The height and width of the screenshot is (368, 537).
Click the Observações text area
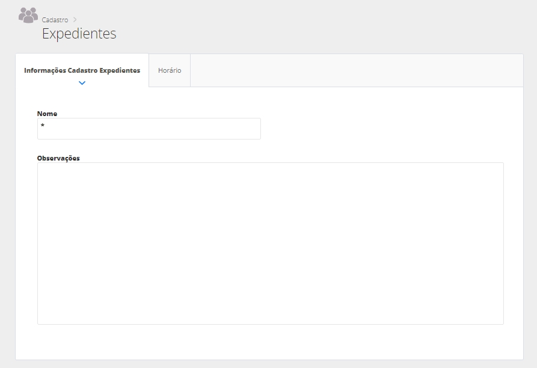point(270,243)
